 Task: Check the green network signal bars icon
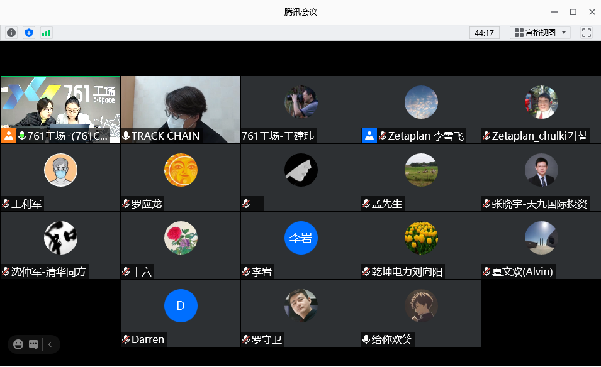47,33
